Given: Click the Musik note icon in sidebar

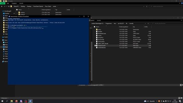Looking at the screenshot, I should pos(4,54).
